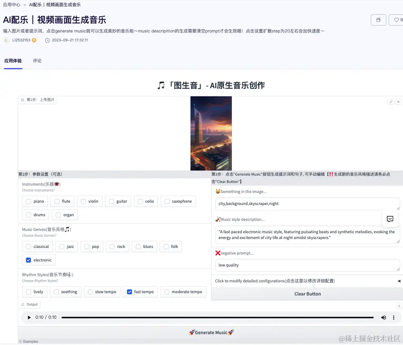Viewport: 403px width, 345px height.
Task: Enable saxophone instrument
Action: (x=167, y=201)
